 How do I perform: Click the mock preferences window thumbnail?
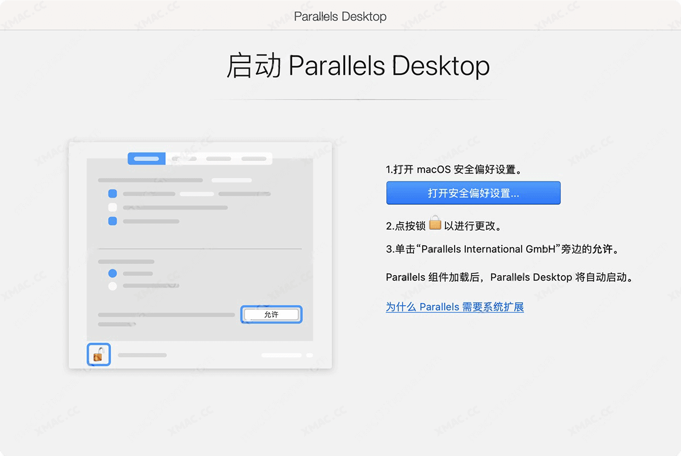[199, 255]
